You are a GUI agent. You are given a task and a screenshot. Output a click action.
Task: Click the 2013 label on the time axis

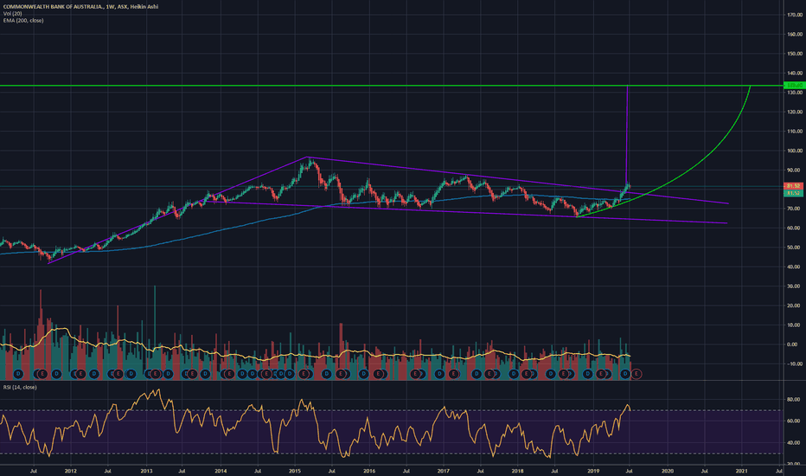click(146, 471)
